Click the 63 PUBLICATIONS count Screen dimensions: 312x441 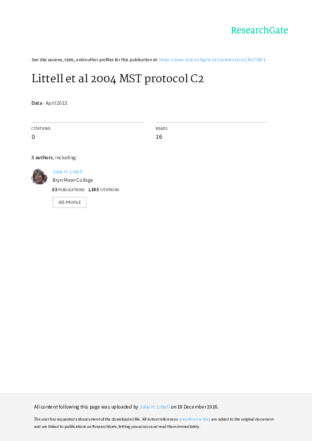[x=68, y=190]
